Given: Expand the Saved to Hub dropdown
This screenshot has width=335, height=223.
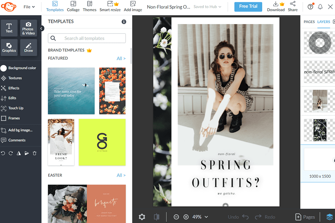Looking at the screenshot, I should click(x=207, y=7).
